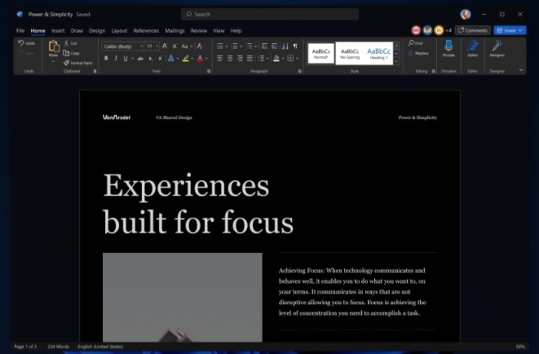Open the References tab
The image size is (539, 354).
coord(146,30)
